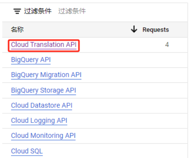Open the Cloud Monitoring API link
This screenshot has height=158, width=189.
(43, 136)
